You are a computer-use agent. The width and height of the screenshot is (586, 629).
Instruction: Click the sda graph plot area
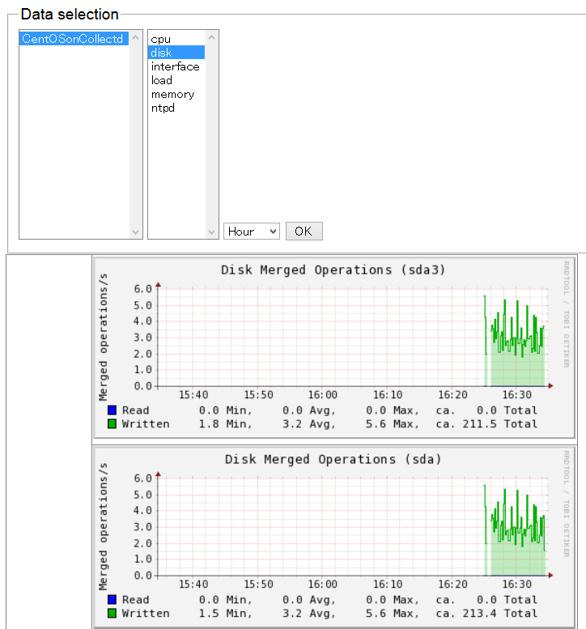click(x=353, y=526)
